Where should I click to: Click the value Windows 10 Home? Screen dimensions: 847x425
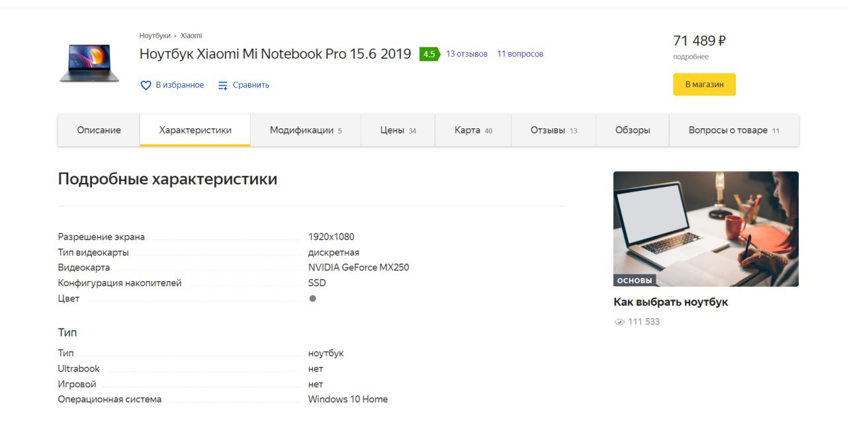pyautogui.click(x=348, y=399)
